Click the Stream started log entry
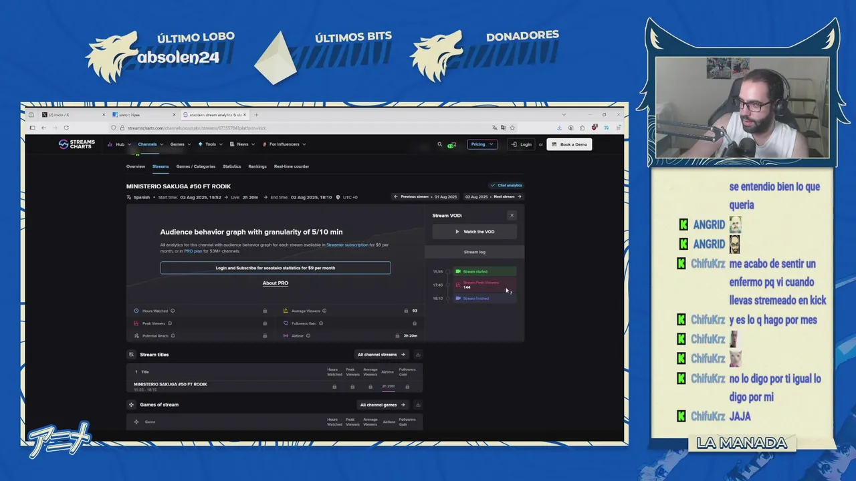 click(485, 272)
